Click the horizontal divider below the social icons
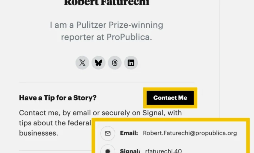254x153 pixels. click(x=106, y=82)
